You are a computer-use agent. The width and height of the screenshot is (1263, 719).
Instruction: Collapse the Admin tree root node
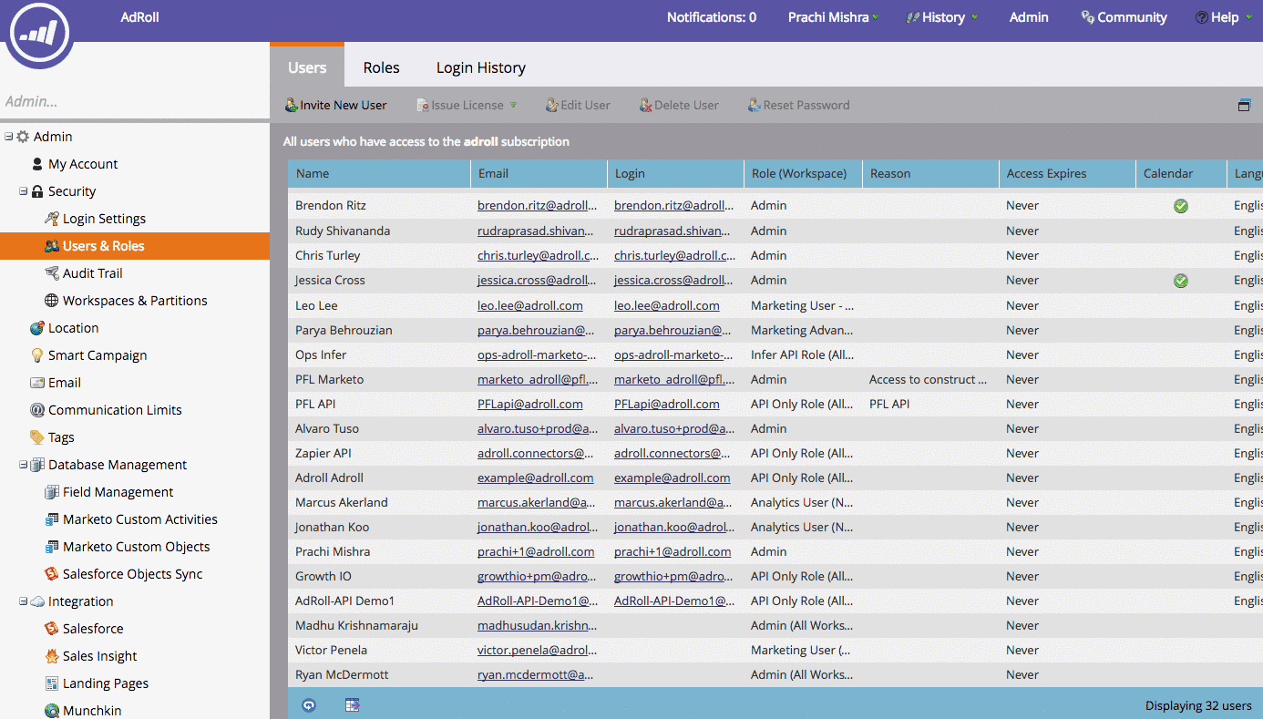click(x=8, y=137)
